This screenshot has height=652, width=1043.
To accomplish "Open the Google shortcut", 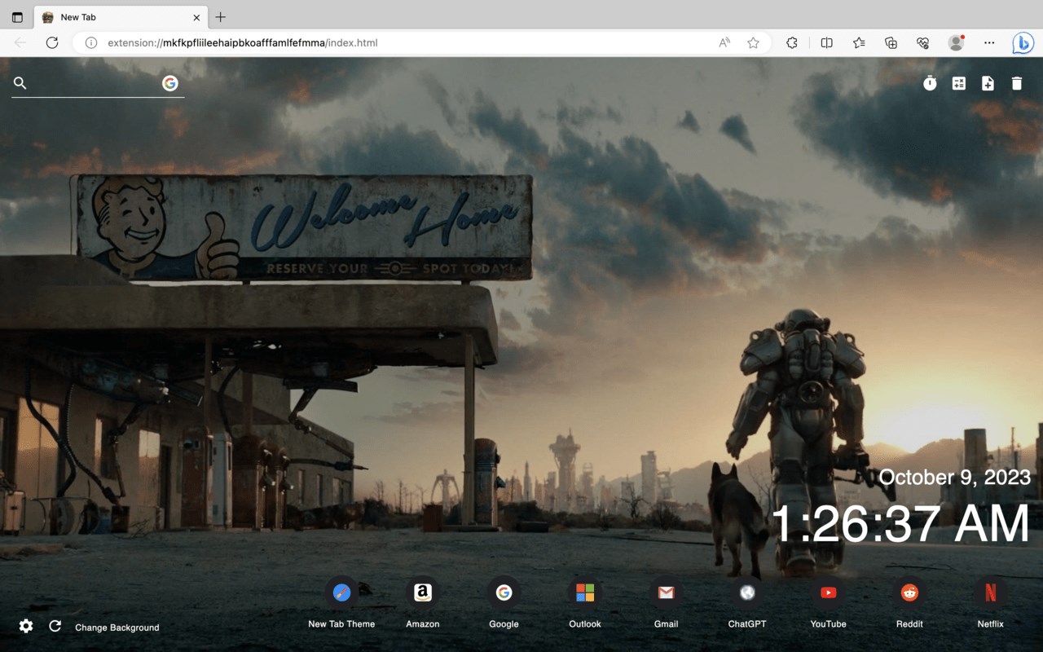I will pyautogui.click(x=504, y=602).
